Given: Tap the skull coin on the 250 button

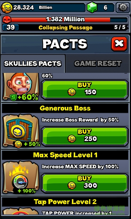Looking at the screenshot, I should pos(72,139).
